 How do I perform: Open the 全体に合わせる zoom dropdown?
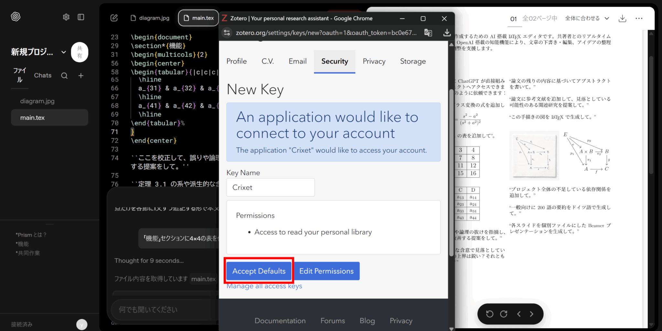pos(587,18)
